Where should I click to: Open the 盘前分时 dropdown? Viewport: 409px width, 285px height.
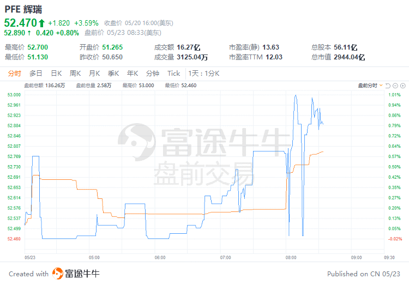[370, 86]
